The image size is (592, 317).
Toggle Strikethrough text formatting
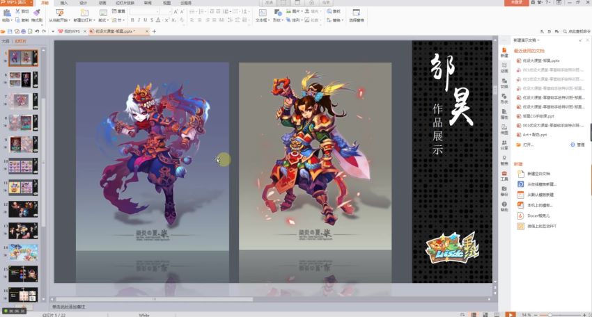[152, 20]
